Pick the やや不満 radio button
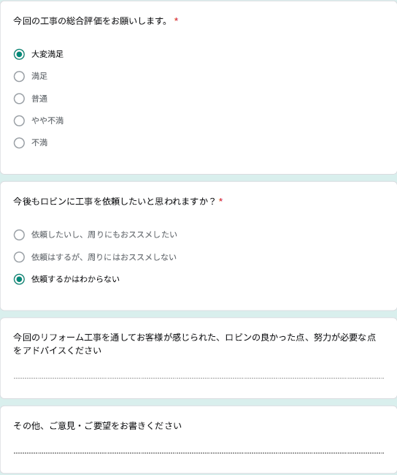397x475 pixels. click(19, 121)
